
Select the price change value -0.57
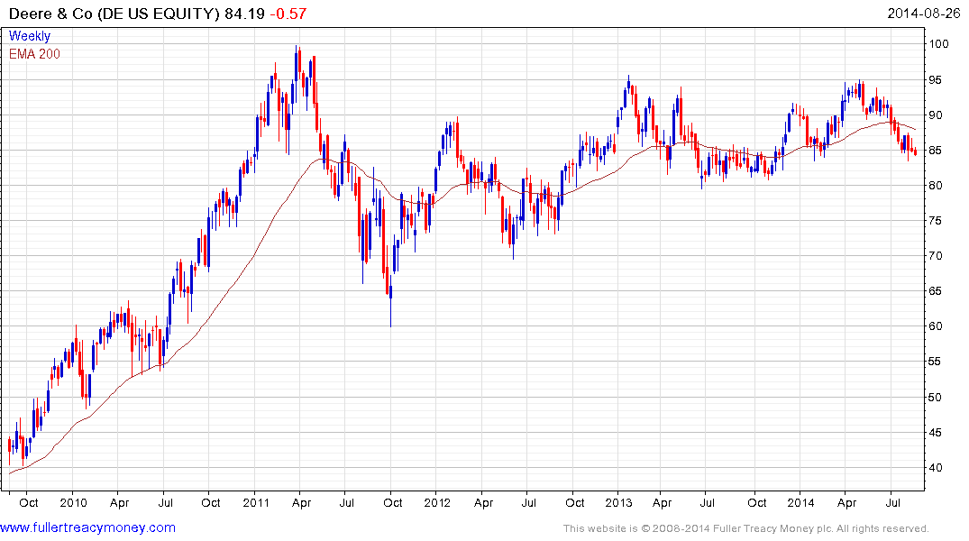click(288, 14)
